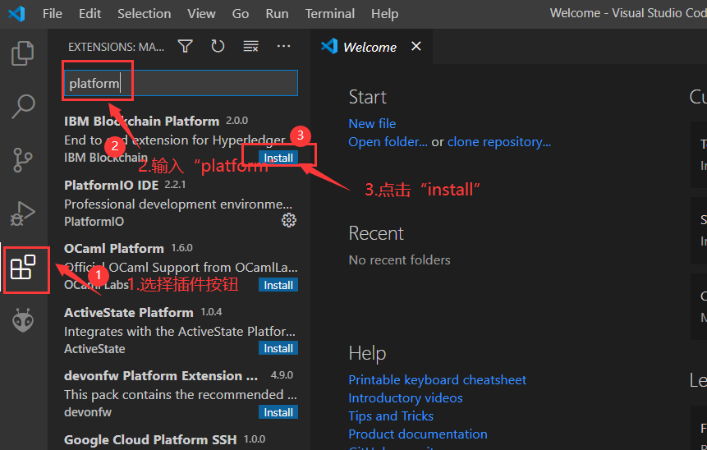
Task: Click the Open folder... link
Action: (388, 141)
